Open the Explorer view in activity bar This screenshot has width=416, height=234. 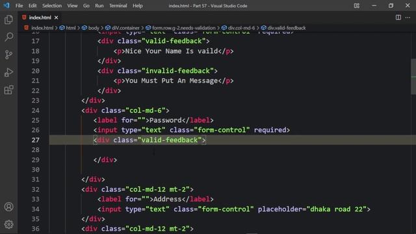(x=8, y=19)
